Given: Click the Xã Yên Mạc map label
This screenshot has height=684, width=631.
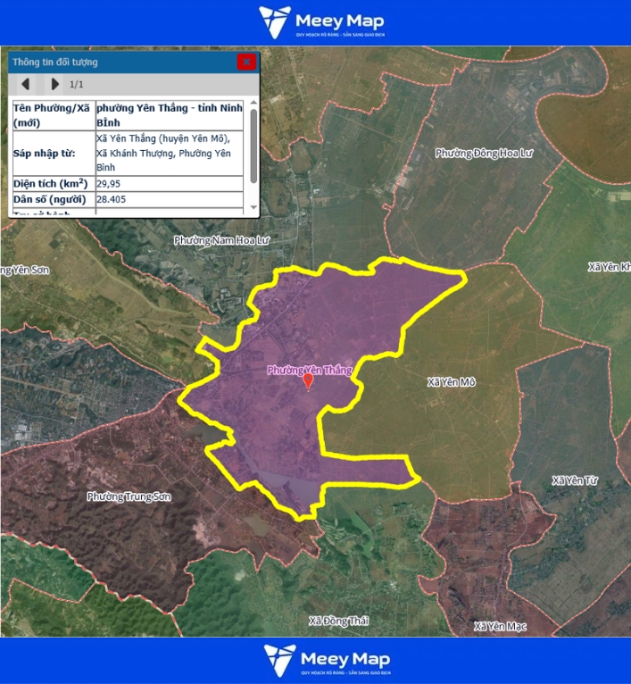Looking at the screenshot, I should coord(501,626).
